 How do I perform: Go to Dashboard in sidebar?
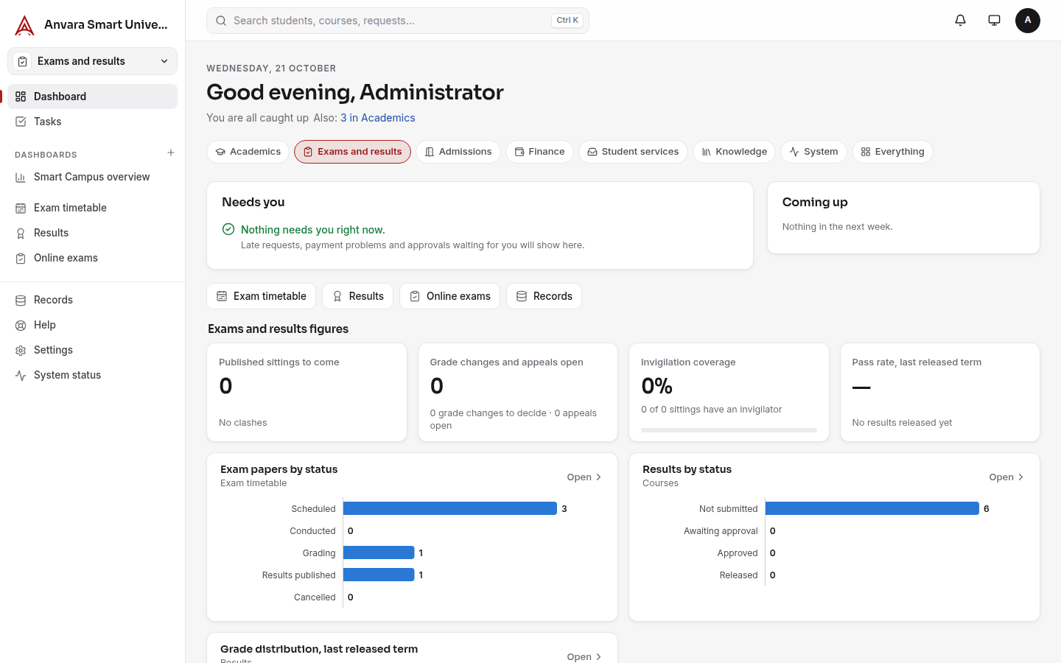click(x=92, y=97)
